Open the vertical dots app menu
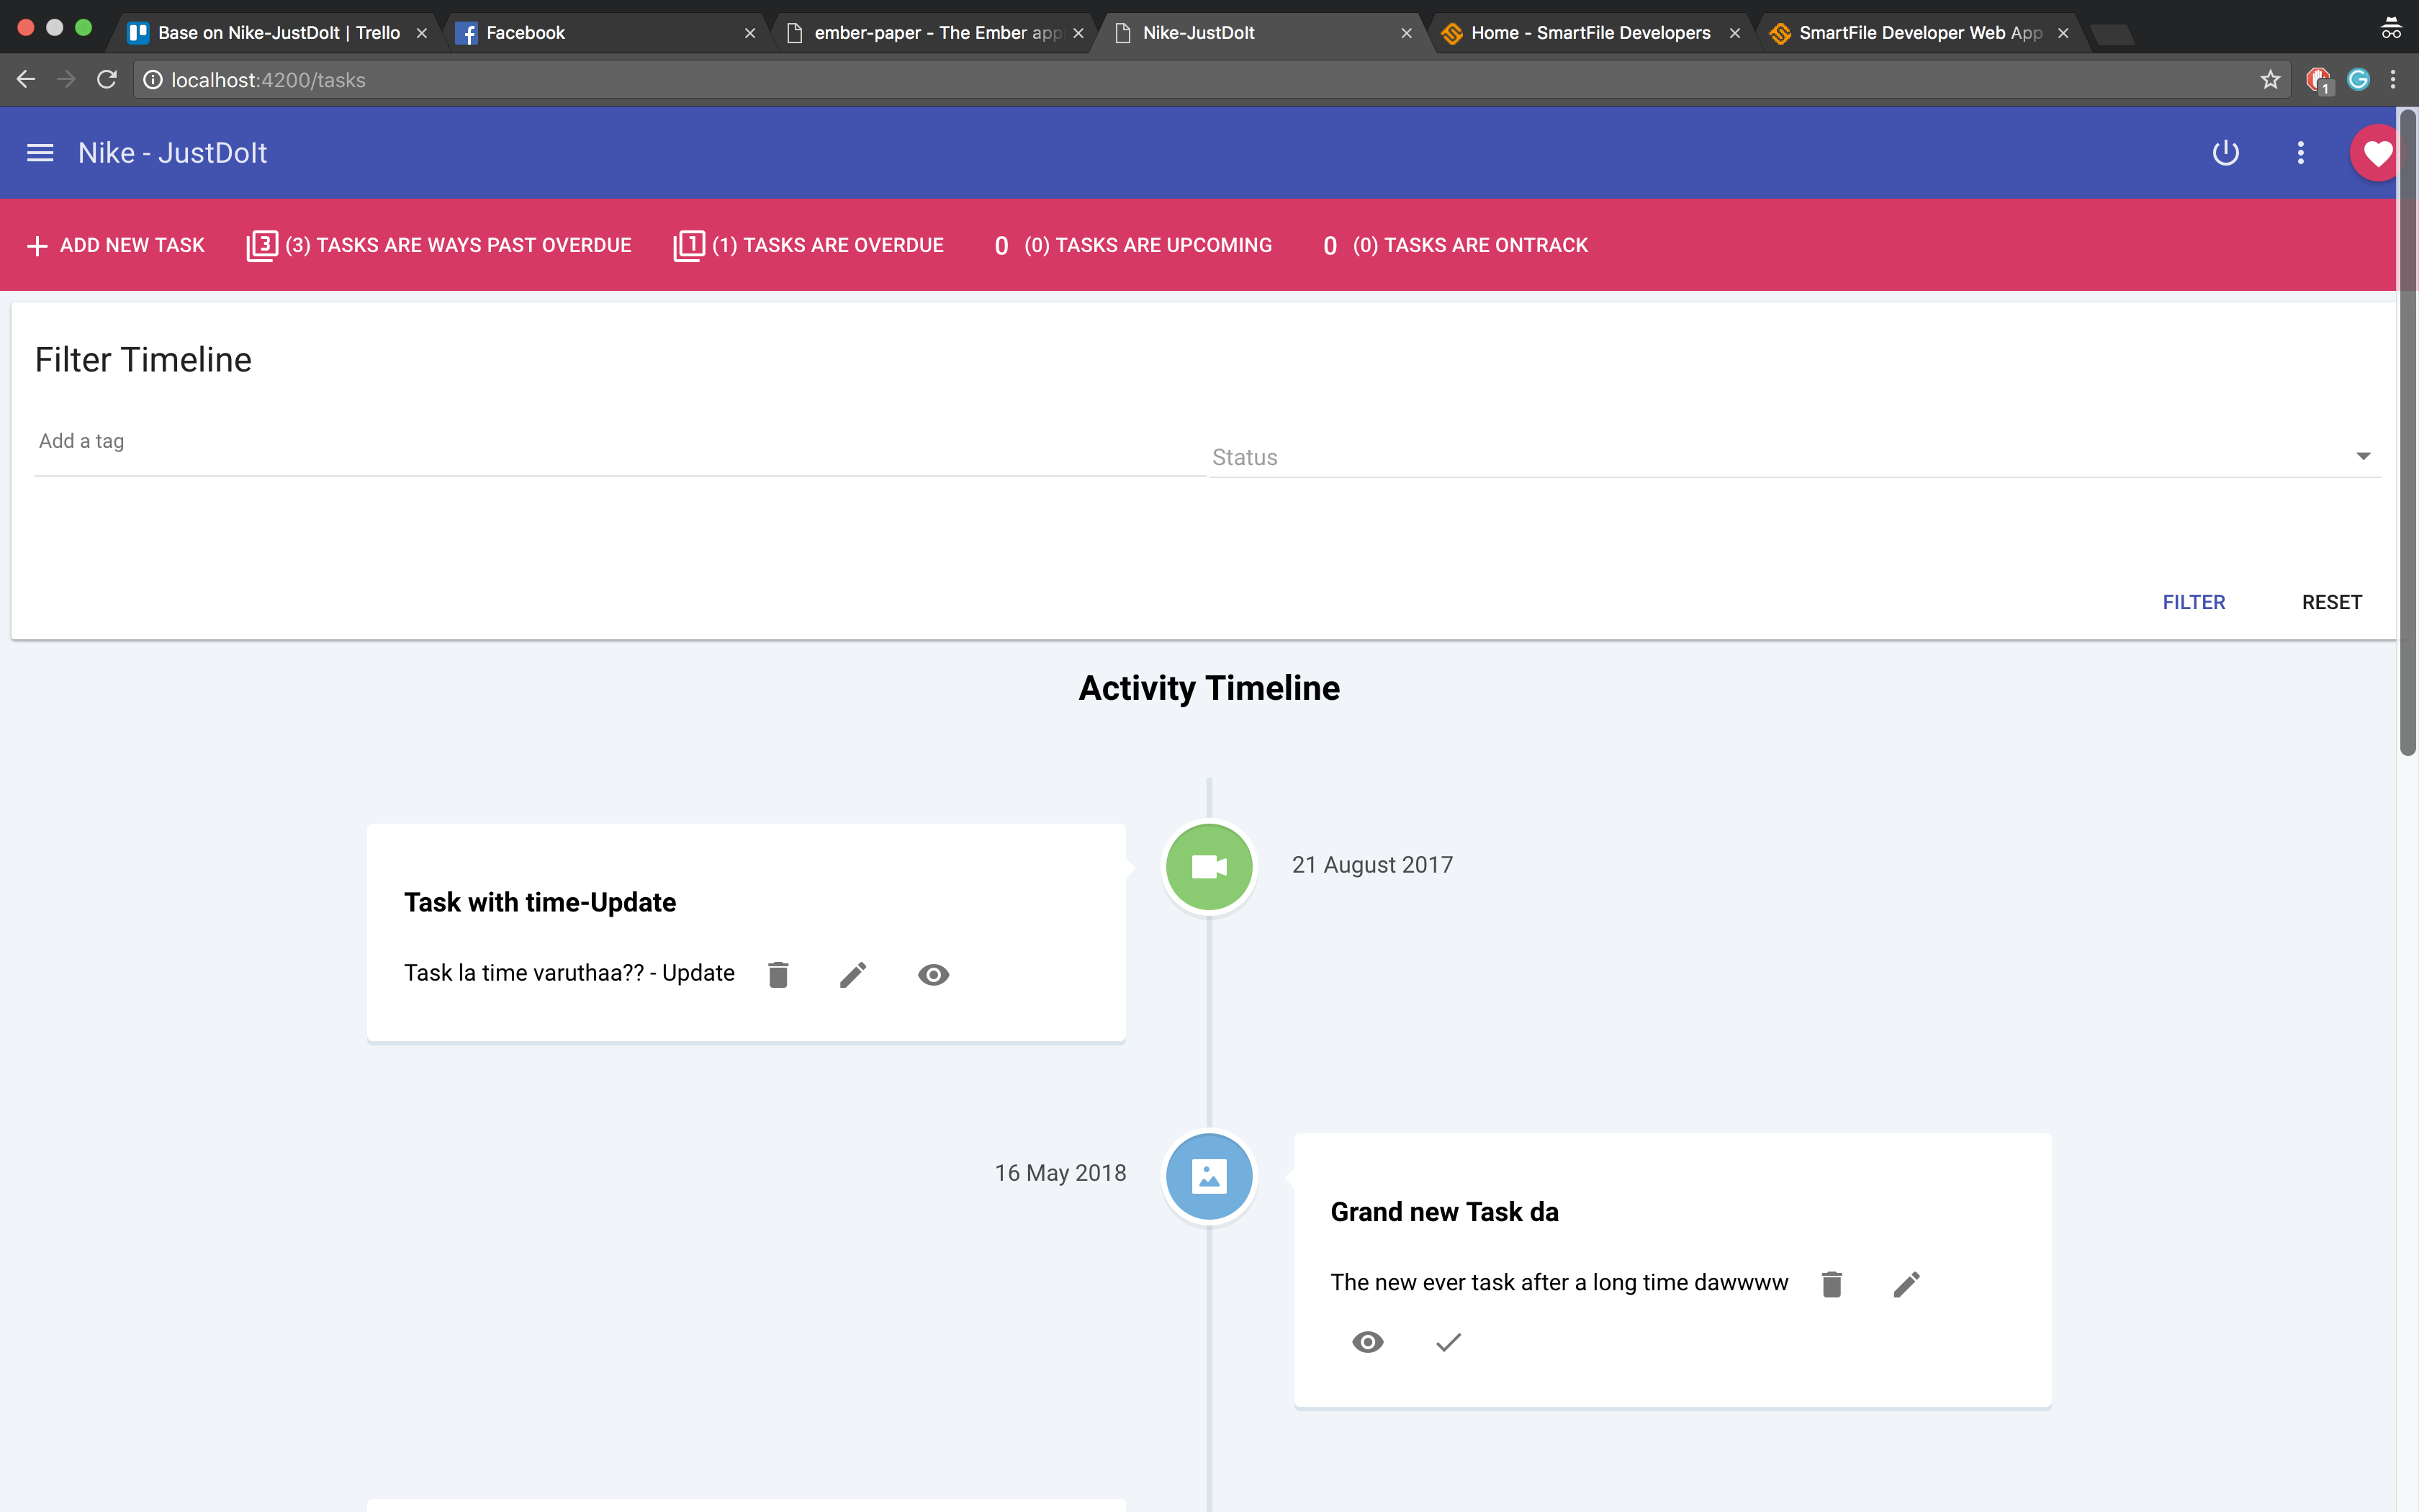This screenshot has width=2419, height=1512. point(2300,153)
